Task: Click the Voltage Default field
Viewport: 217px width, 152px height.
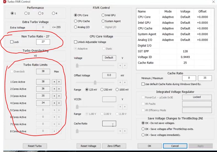Action: (x=109, y=58)
